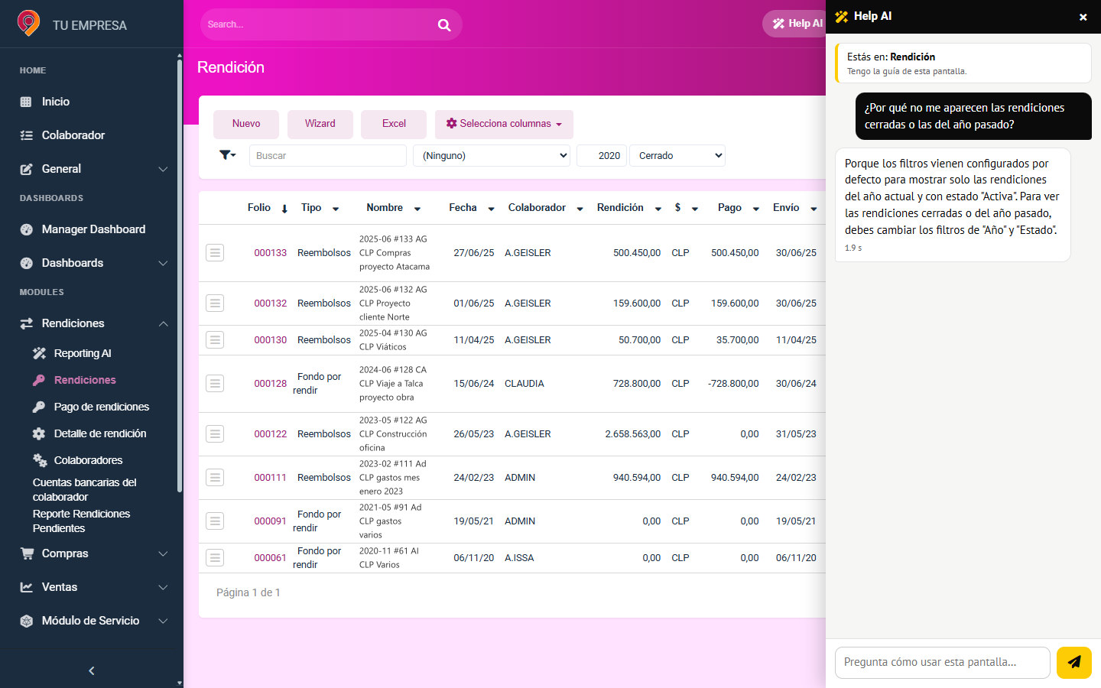Click the TU EMPRESA logo
The height and width of the screenshot is (688, 1101).
coord(28,24)
